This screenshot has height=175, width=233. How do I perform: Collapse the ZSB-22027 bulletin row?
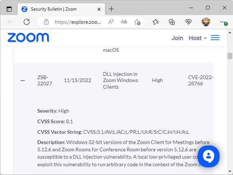[23, 81]
